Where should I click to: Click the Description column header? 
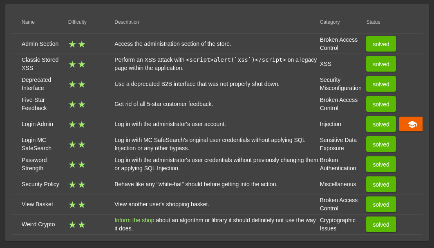(127, 22)
